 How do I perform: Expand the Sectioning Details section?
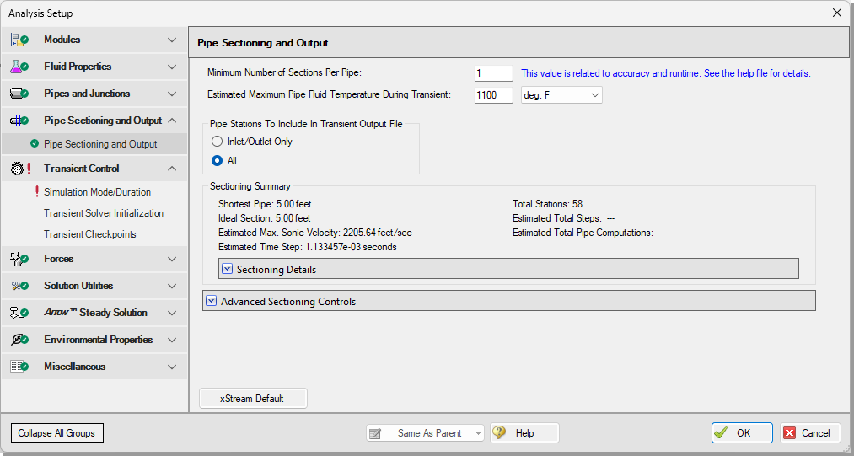228,269
